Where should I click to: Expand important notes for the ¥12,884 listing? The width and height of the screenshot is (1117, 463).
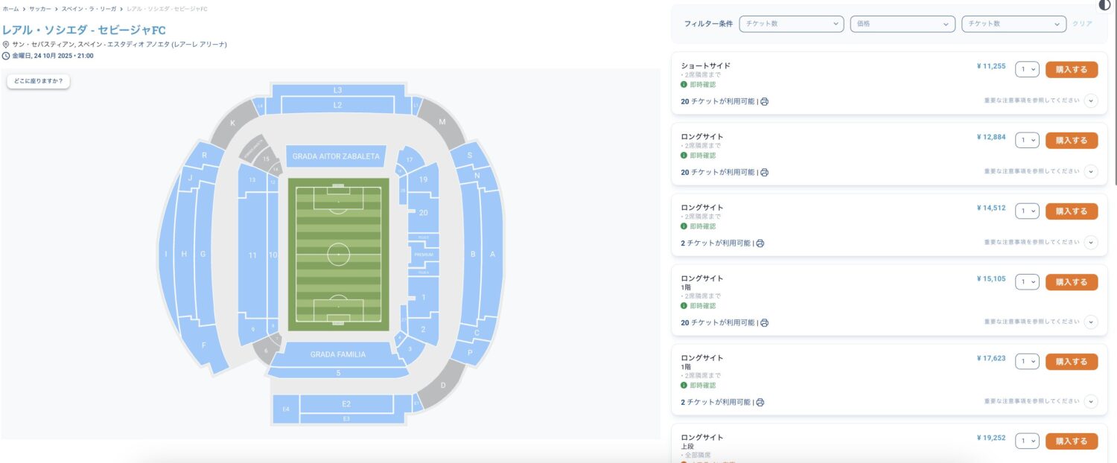click(1091, 171)
